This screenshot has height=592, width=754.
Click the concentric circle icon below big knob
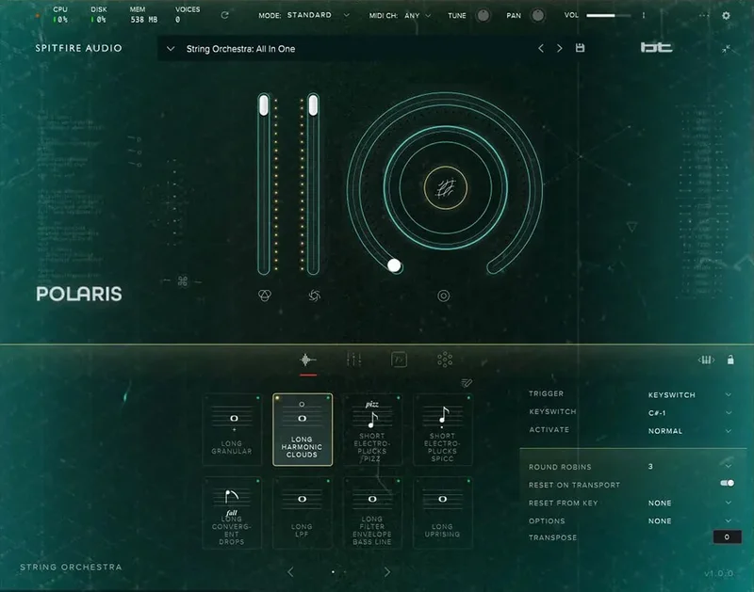tap(443, 296)
